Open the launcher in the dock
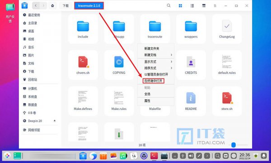Screen dimensions: 271x163 tap(7, 156)
